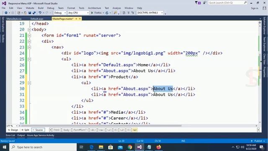Switch to Split view

click(x=25, y=130)
